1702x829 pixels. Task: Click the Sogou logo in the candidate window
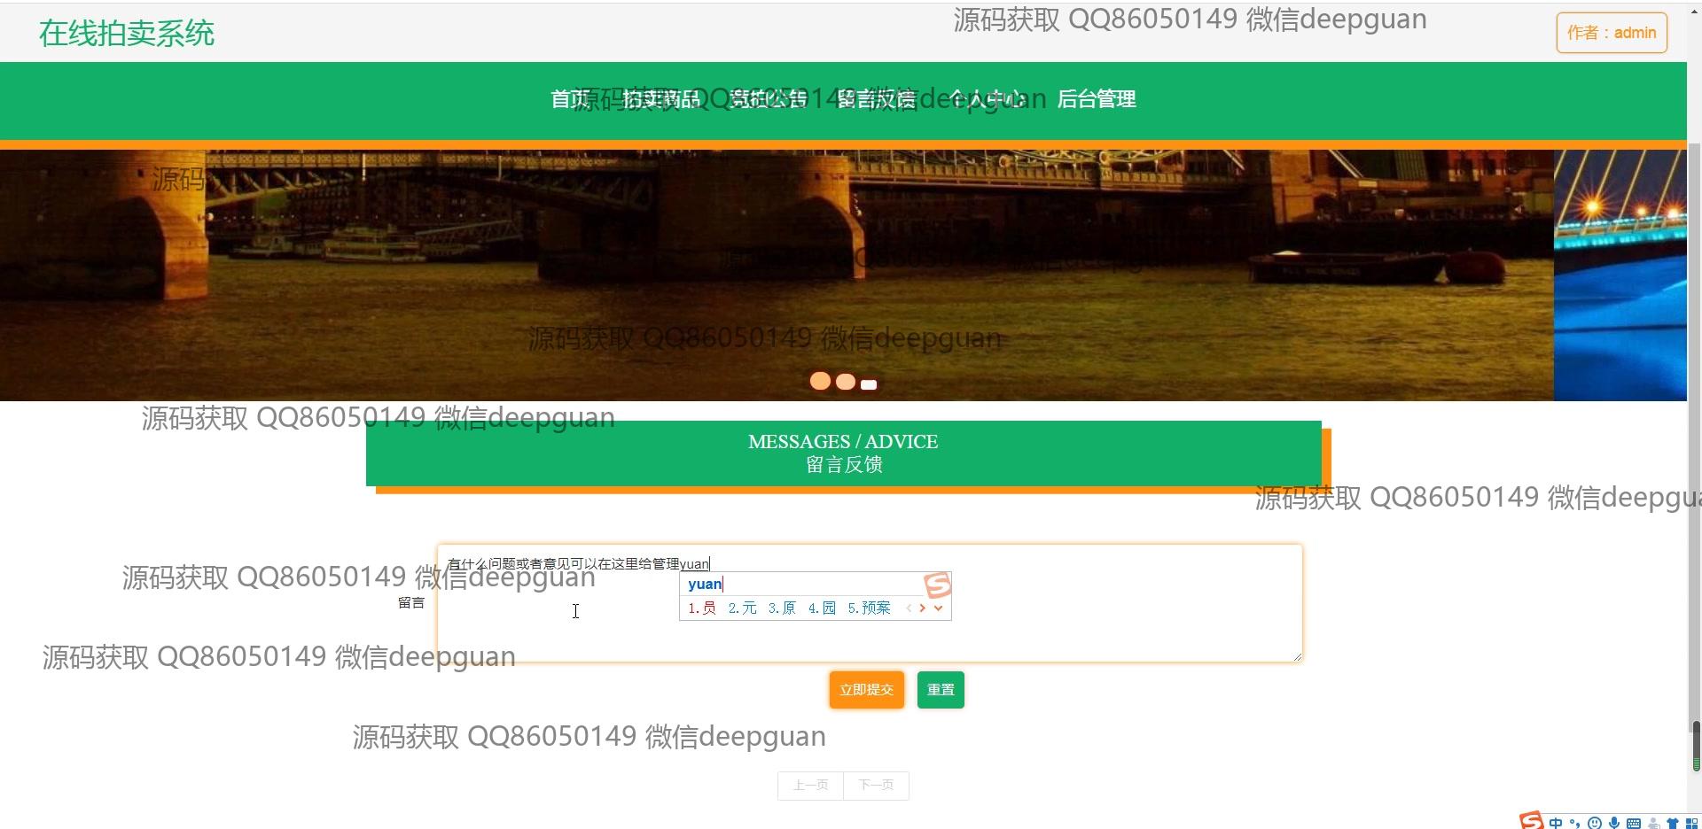coord(937,585)
